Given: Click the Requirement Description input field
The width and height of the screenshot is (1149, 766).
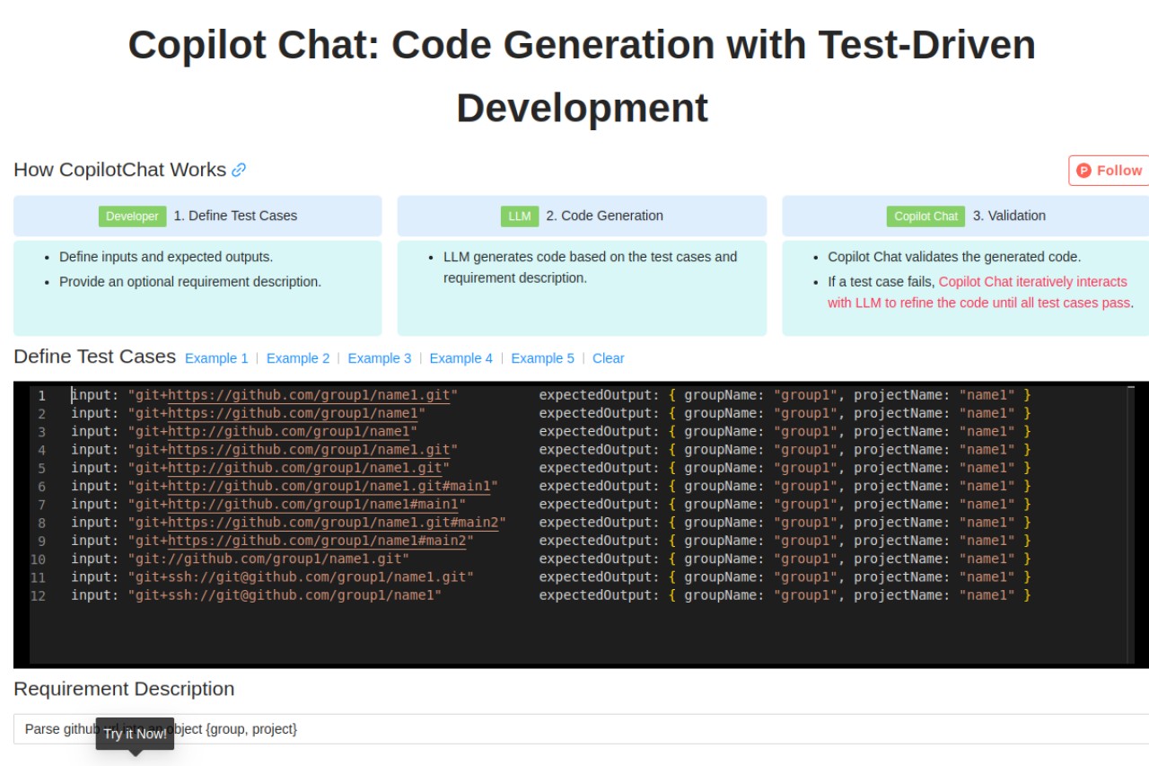Looking at the screenshot, I should click(x=581, y=729).
